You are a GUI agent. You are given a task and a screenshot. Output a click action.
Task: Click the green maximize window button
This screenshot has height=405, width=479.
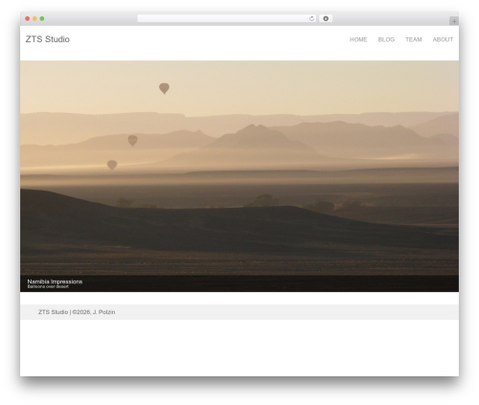42,18
